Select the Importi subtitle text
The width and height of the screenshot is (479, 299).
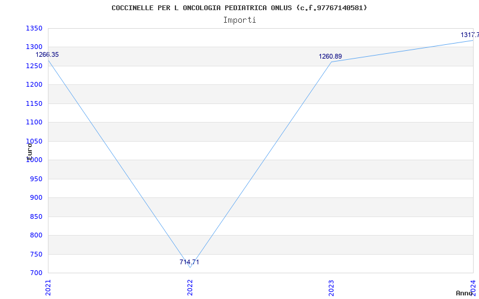pos(239,20)
